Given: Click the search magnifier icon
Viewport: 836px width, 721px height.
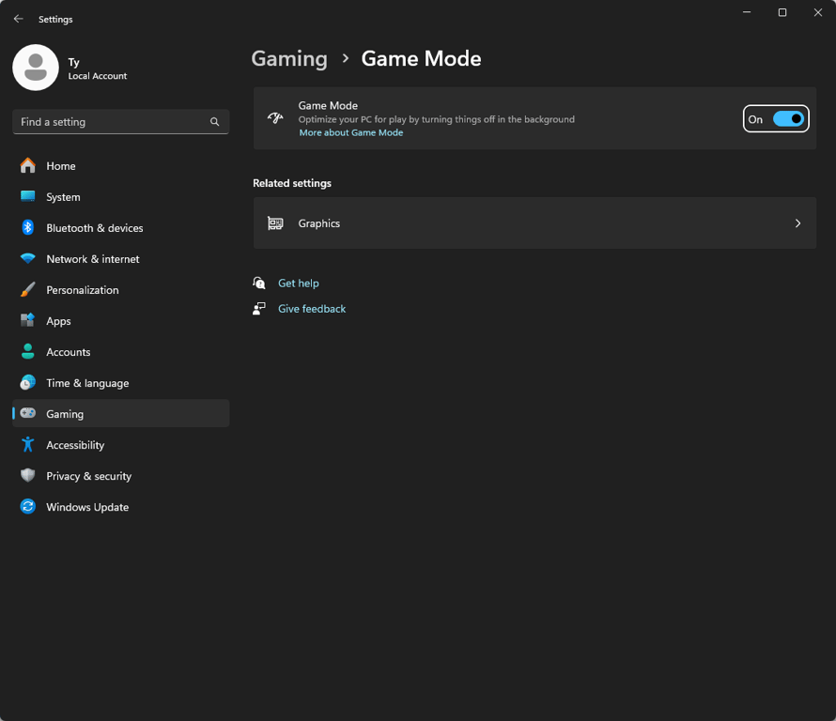Looking at the screenshot, I should tap(214, 122).
